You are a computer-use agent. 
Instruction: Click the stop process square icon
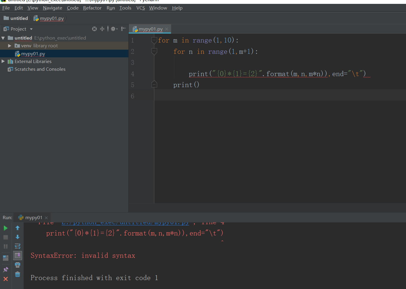pos(6,237)
